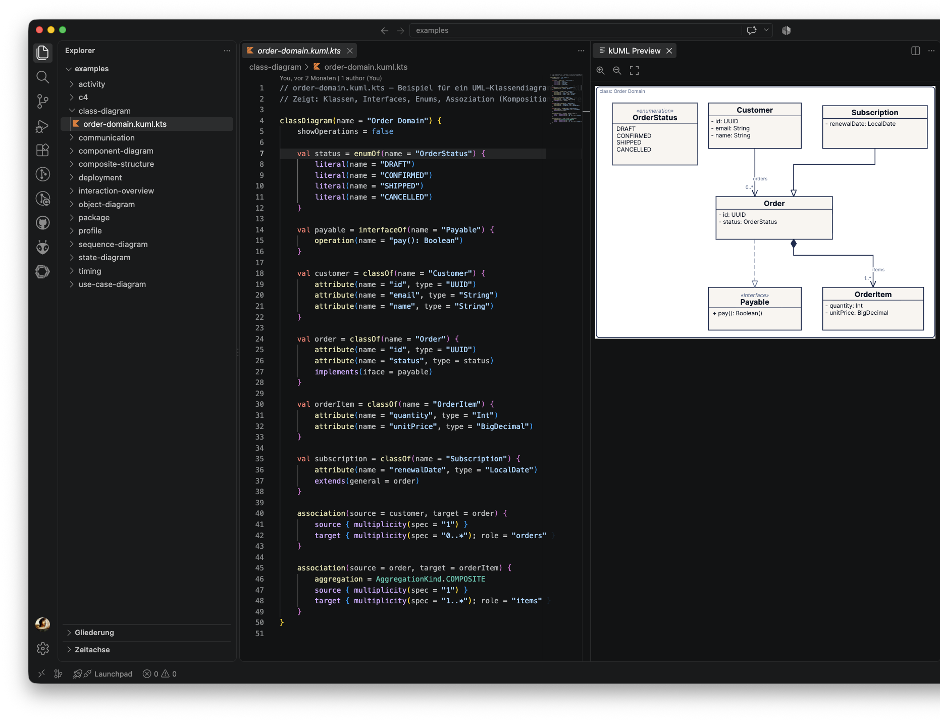
Task: Click class-diagram breadcrumb segment
Action: click(275, 67)
